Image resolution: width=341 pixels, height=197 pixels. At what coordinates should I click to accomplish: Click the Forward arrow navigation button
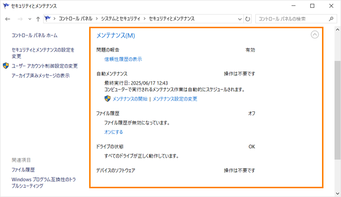click(20, 19)
